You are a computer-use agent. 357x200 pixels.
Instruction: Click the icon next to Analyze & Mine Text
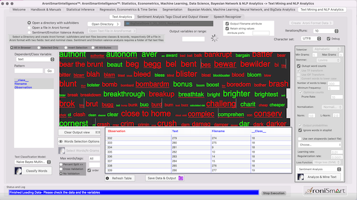[301, 177]
